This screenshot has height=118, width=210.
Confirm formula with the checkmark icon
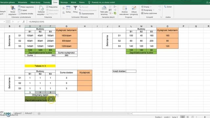tap(18, 22)
